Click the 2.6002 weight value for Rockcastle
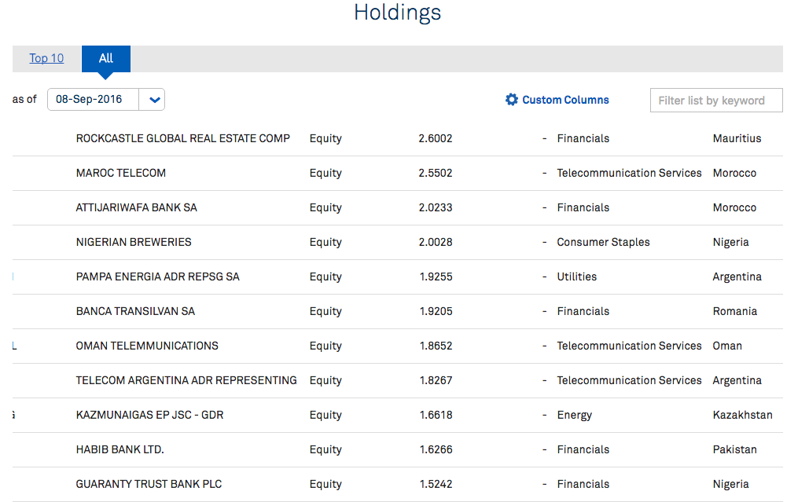 435,138
